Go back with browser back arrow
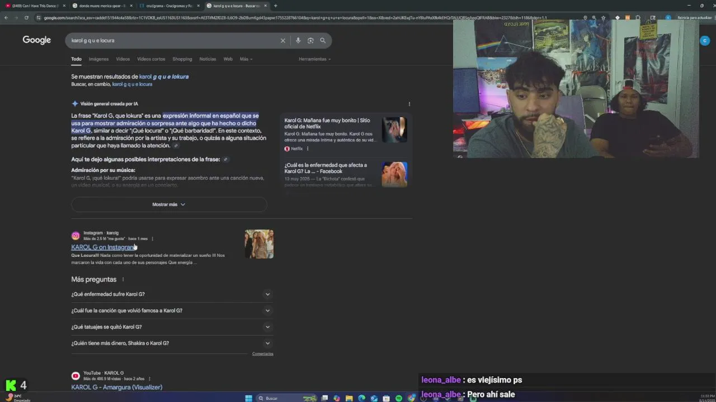The image size is (716, 402). point(6,17)
